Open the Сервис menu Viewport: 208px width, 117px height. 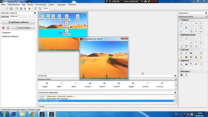coord(51,5)
